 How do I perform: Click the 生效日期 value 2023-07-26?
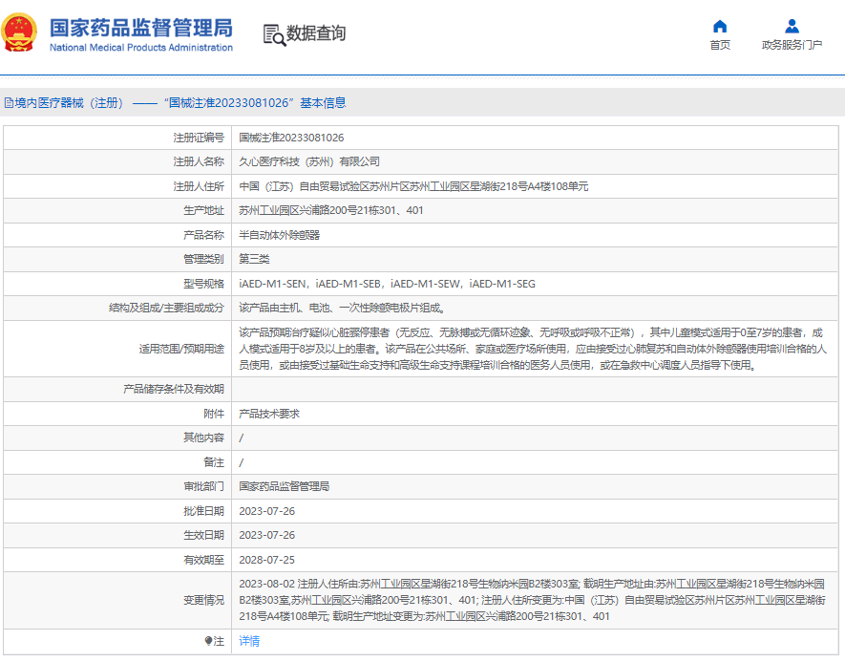point(266,535)
